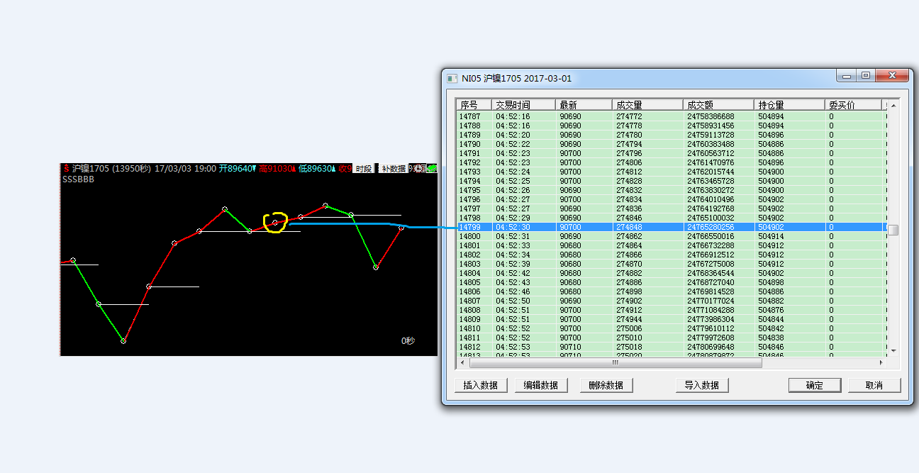
Task: Click the 成交量 column header
Action: click(x=647, y=105)
